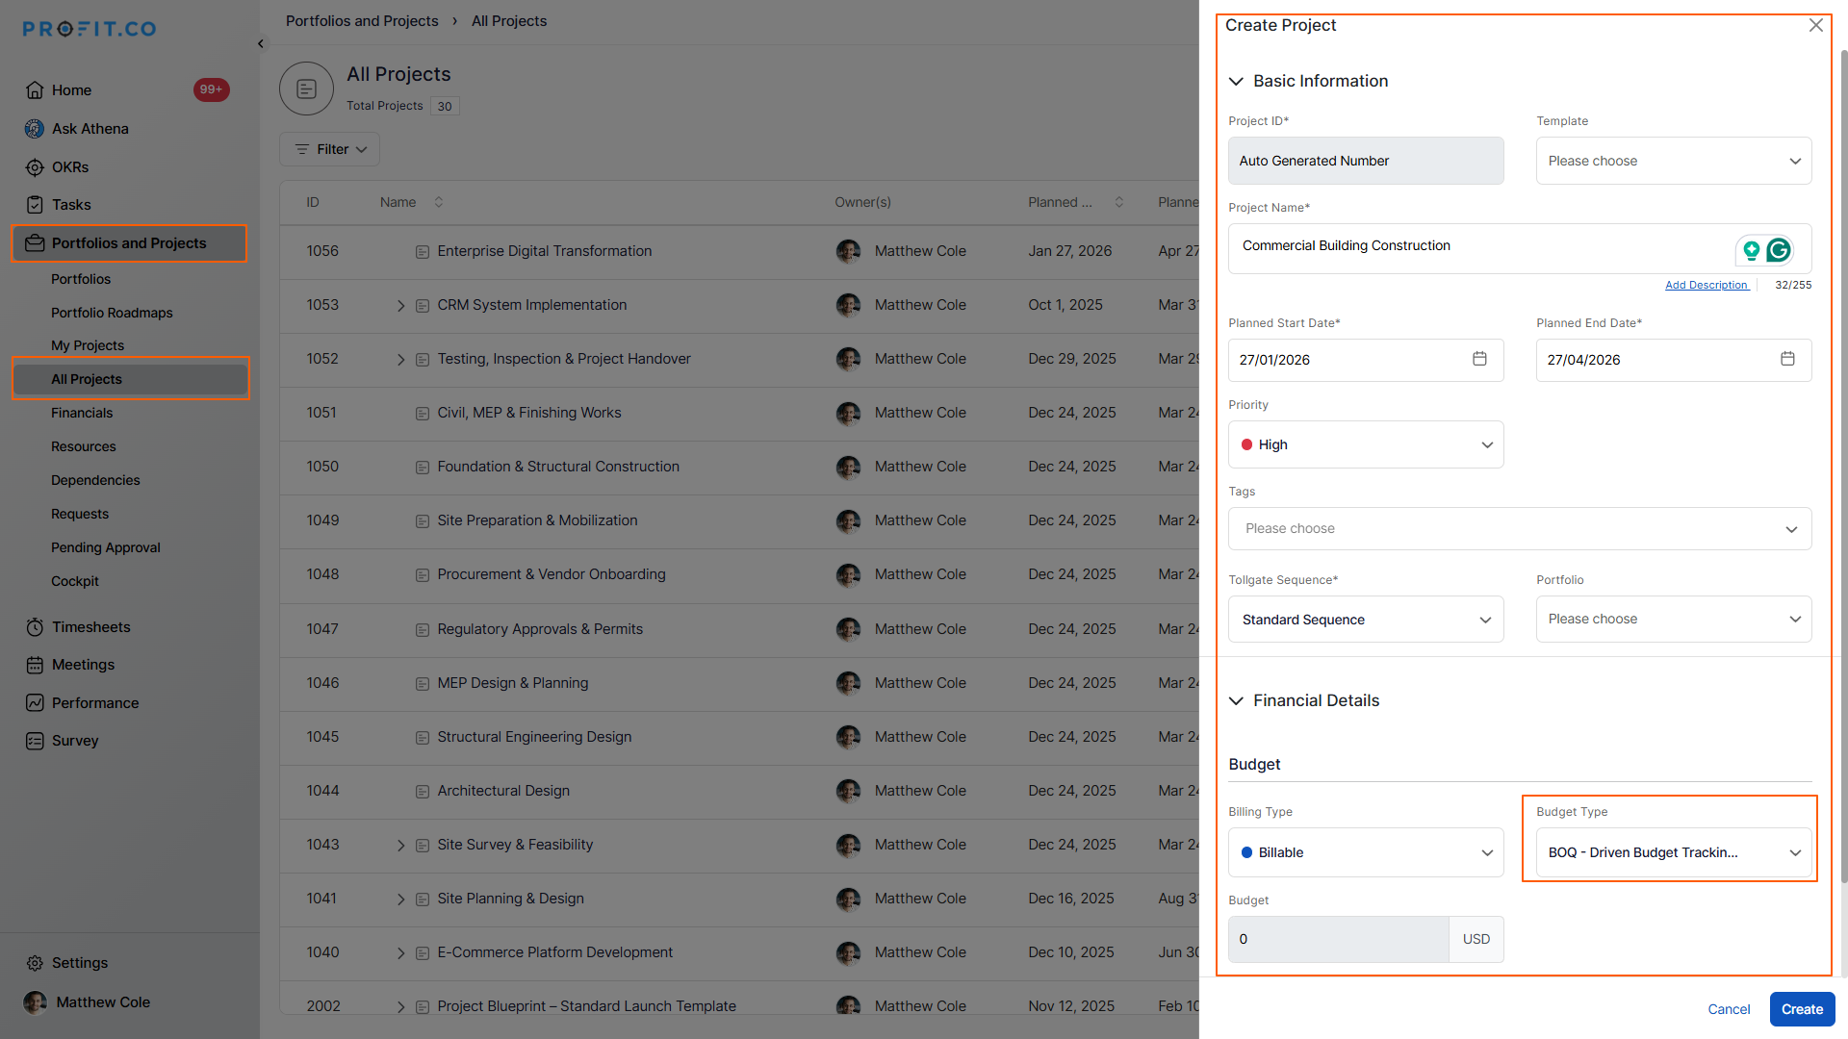The height and width of the screenshot is (1039, 1848).
Task: Open the Settings gear in sidebar
Action: (35, 963)
